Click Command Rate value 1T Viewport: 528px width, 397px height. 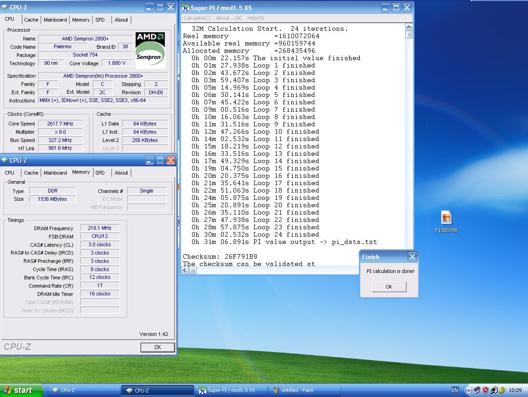100,285
